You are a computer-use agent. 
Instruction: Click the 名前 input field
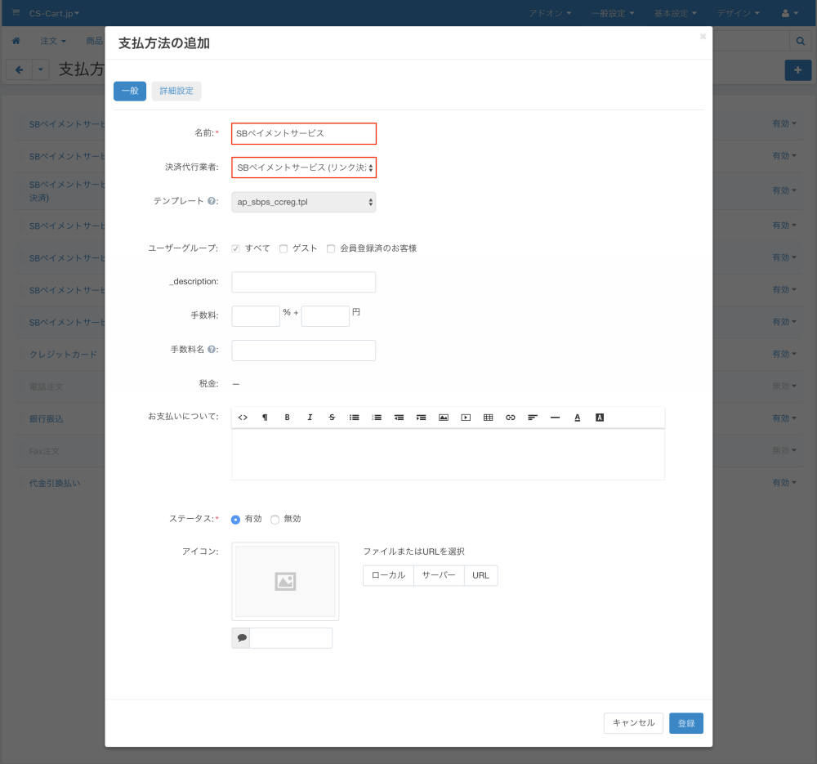click(x=304, y=133)
